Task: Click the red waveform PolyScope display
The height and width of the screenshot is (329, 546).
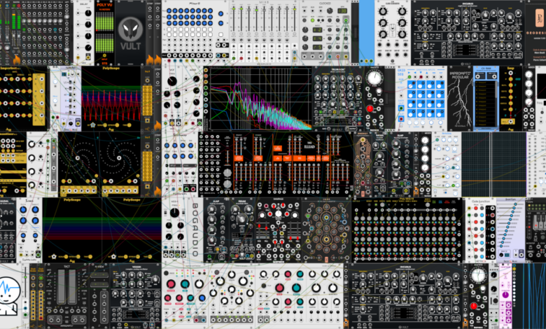Action: [111, 96]
